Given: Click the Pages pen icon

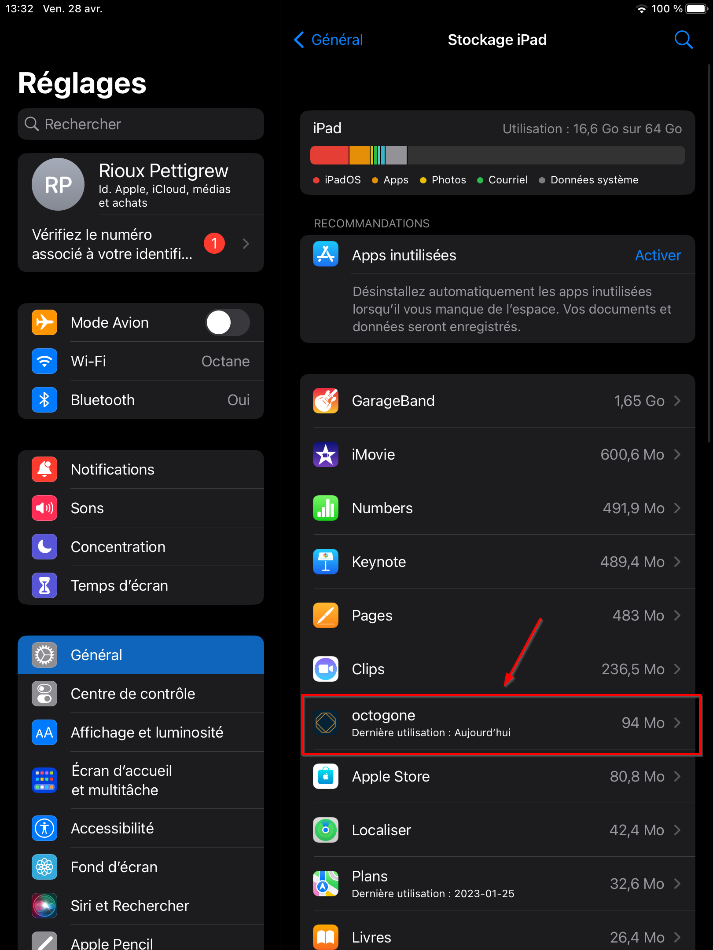Looking at the screenshot, I should point(326,615).
